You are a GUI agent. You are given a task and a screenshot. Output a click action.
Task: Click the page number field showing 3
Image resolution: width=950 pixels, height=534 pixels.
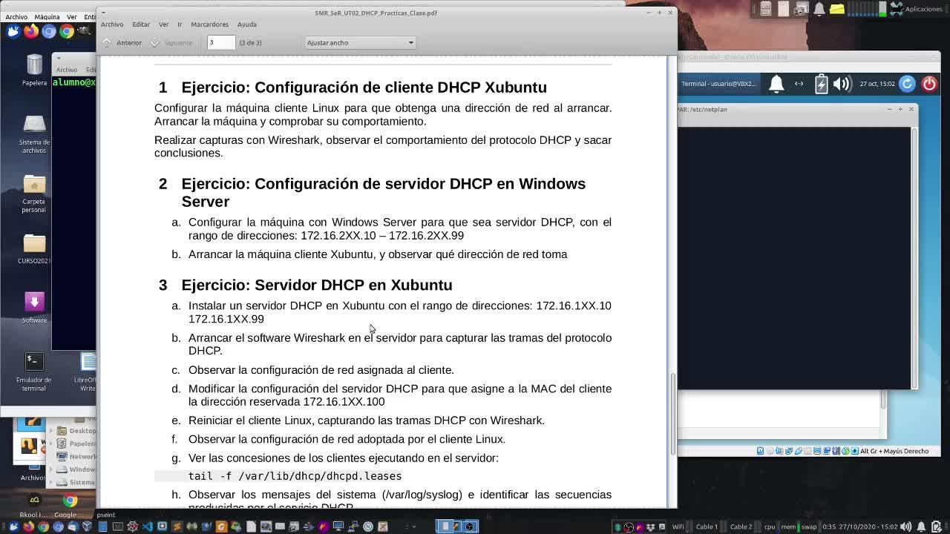point(221,43)
